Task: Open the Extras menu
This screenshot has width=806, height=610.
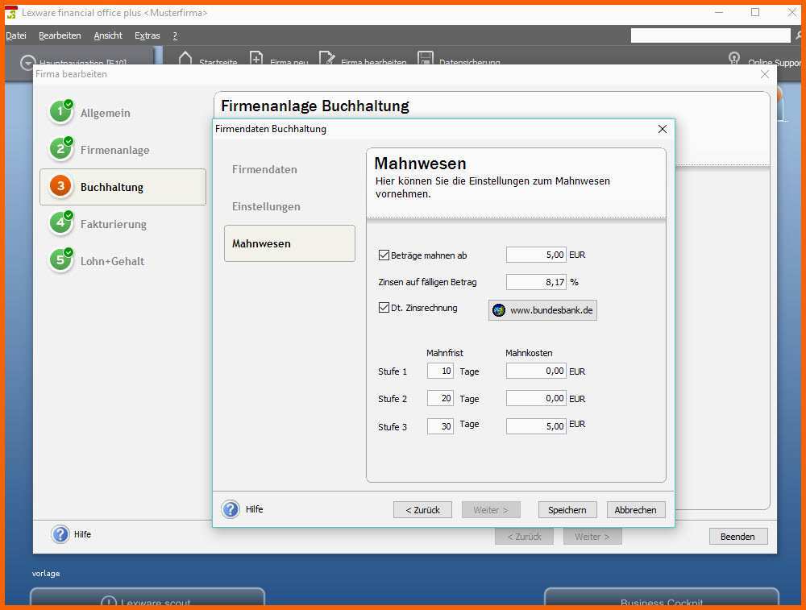Action: click(147, 35)
